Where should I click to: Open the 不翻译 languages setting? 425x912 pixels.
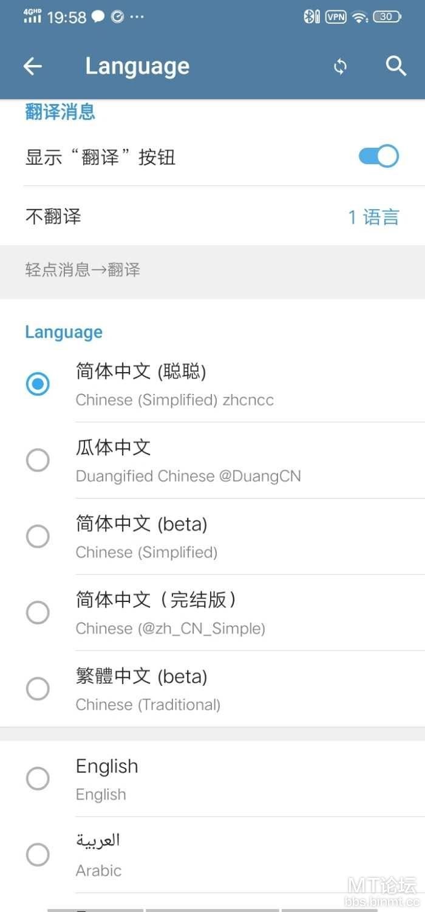click(53, 216)
